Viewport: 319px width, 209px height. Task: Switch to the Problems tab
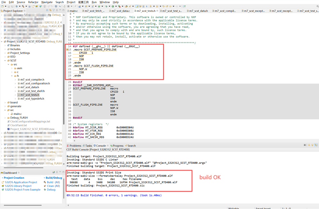(x=74, y=146)
